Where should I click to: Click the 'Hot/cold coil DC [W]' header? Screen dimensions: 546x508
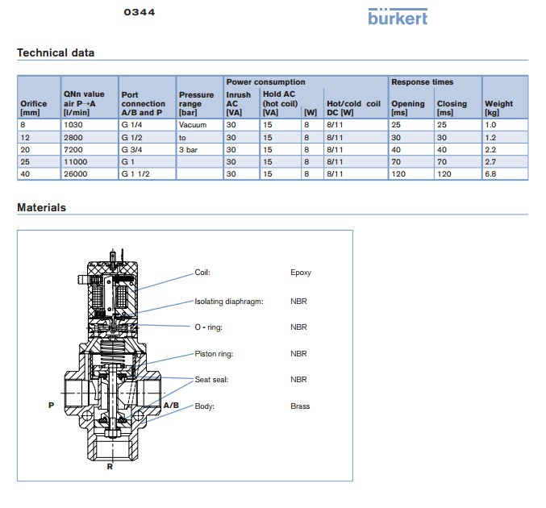click(x=353, y=108)
